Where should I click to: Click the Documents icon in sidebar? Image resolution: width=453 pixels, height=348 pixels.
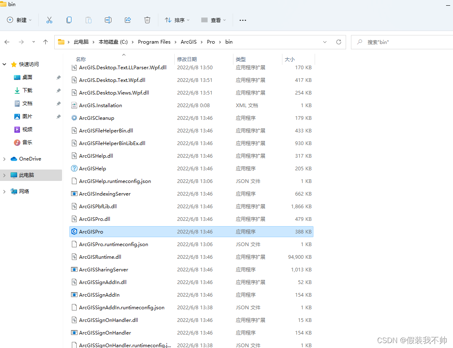(x=17, y=104)
